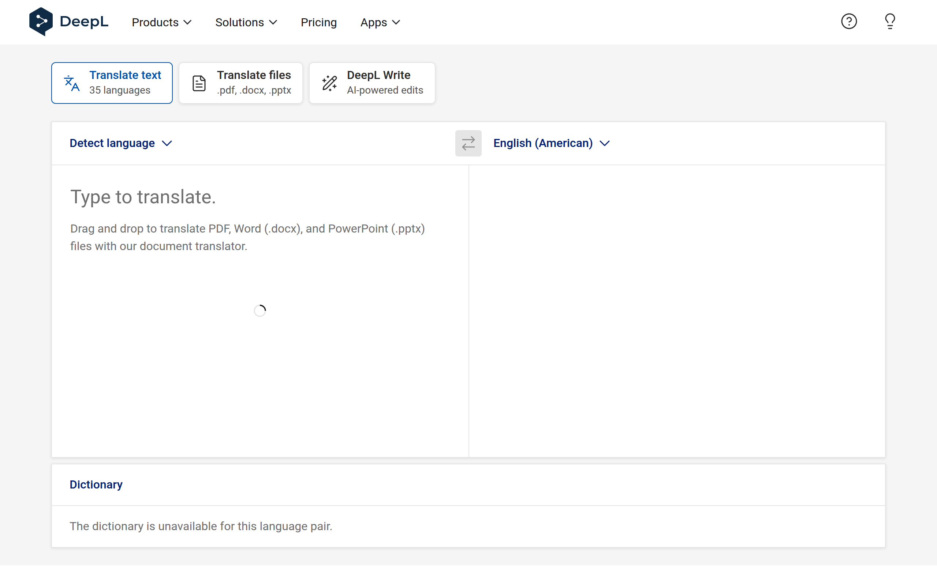
Task: Go to the Pricing page
Action: (319, 22)
